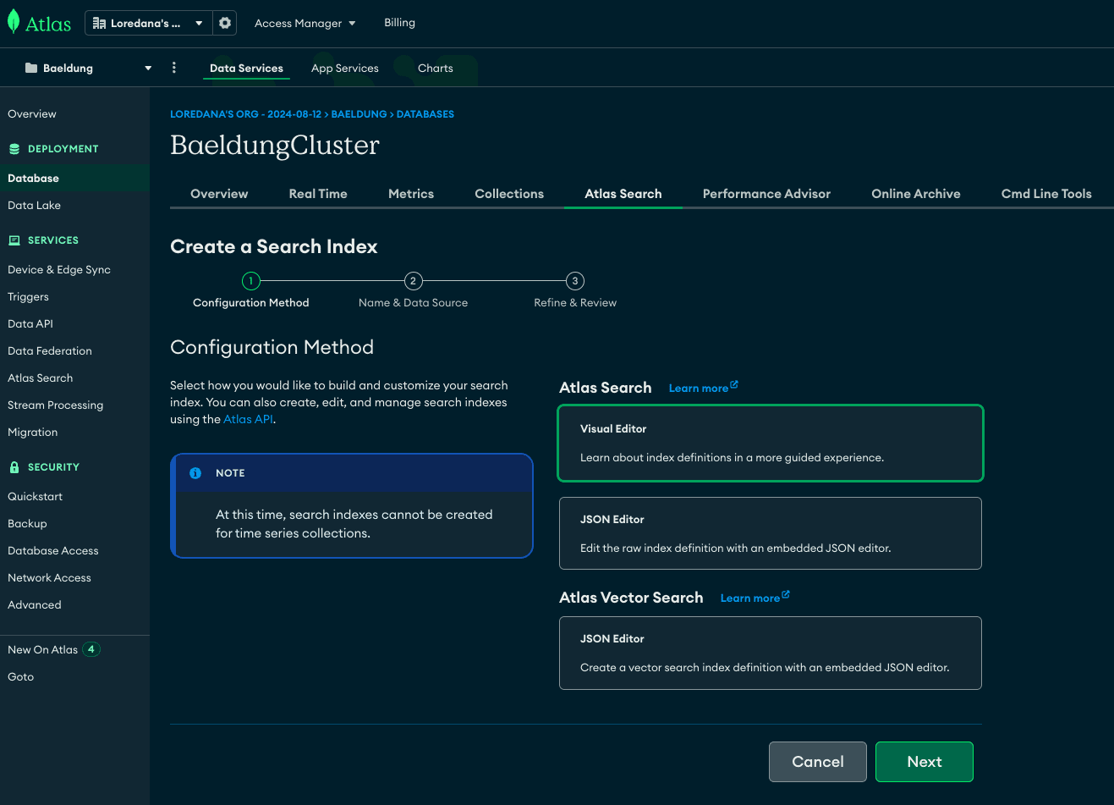Click the Services section icon
The image size is (1114, 805).
(14, 240)
